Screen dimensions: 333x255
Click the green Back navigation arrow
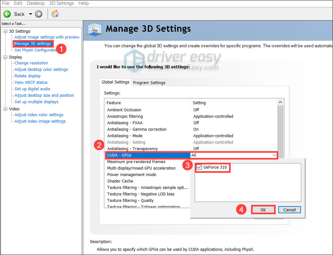[7, 14]
